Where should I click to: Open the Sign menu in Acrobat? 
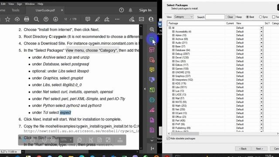(19, 4)
